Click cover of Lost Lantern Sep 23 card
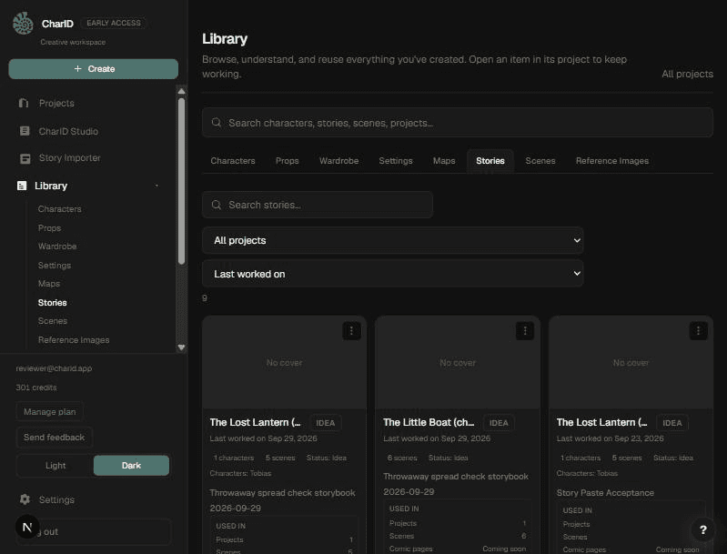The width and height of the screenshot is (727, 554). 631,363
